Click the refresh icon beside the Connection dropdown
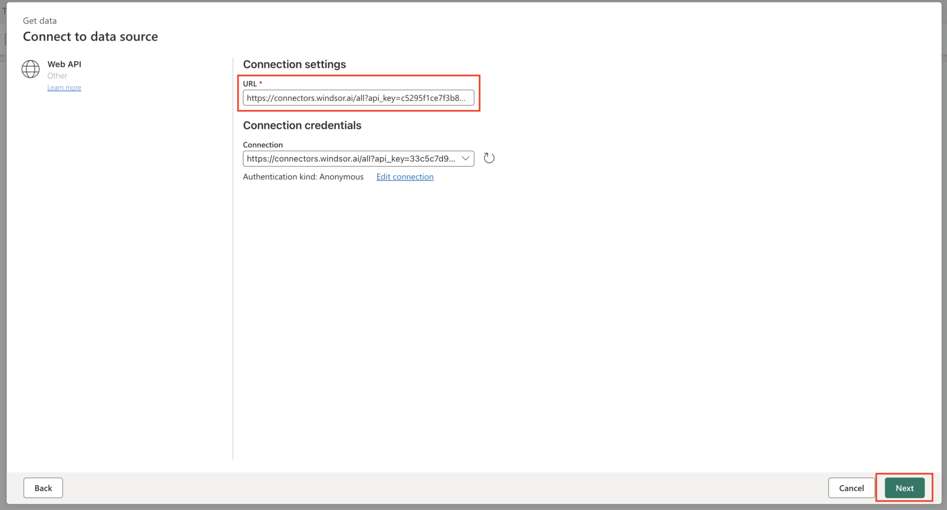 click(x=489, y=158)
